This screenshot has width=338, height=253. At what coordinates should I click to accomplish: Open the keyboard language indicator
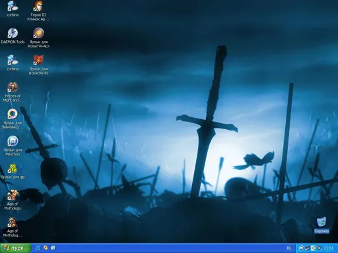[288, 248]
